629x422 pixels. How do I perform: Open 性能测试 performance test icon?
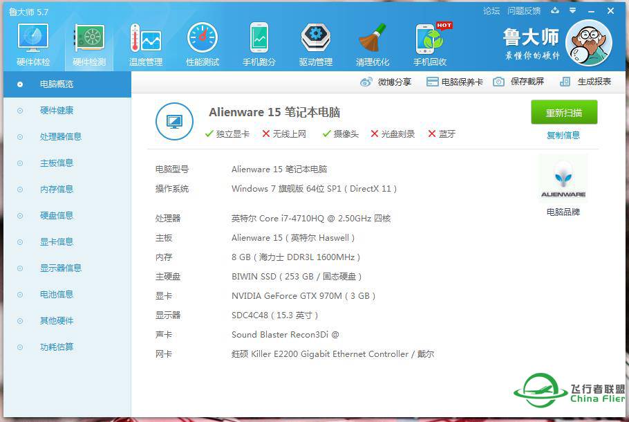click(x=202, y=40)
